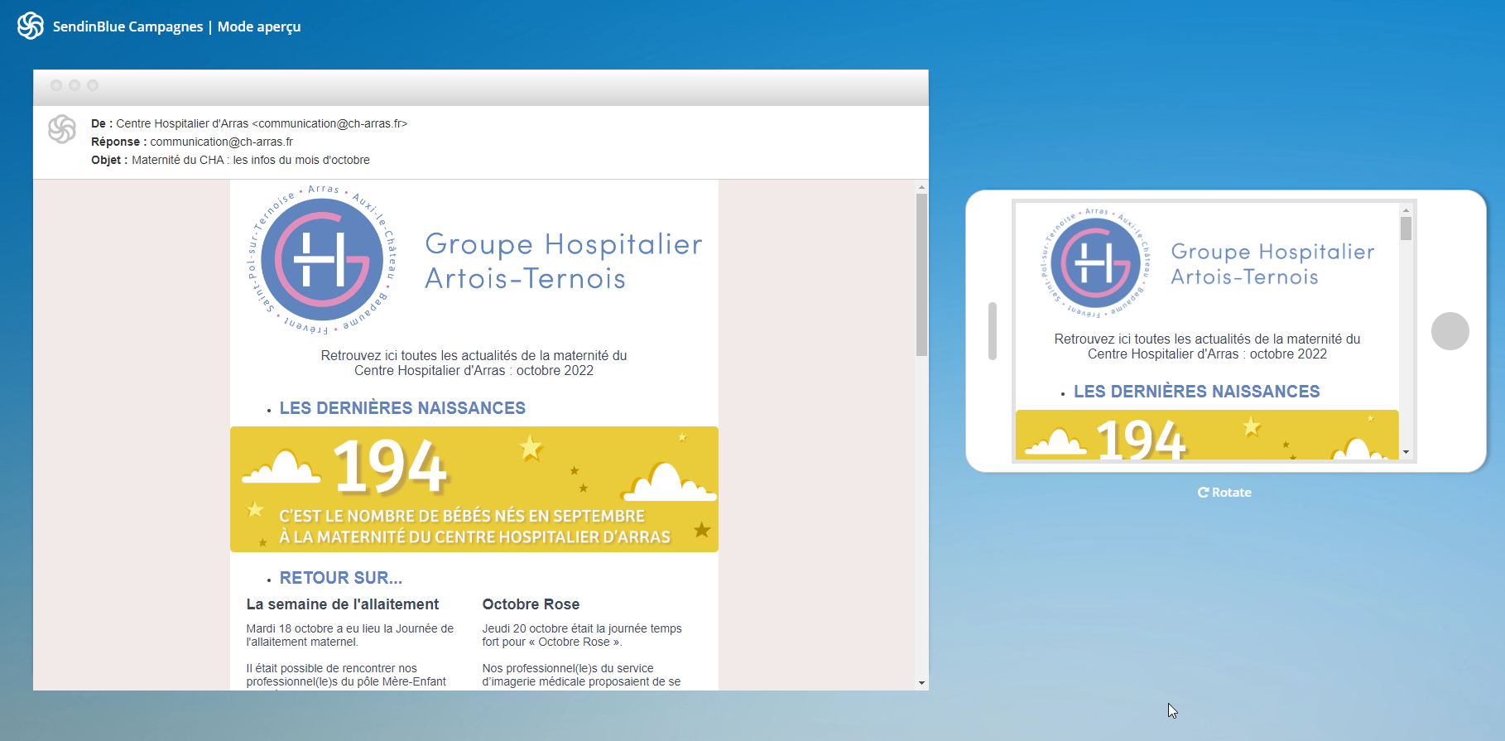Click the Rotate icon under the phone preview
This screenshot has height=741, width=1505.
(x=1203, y=493)
